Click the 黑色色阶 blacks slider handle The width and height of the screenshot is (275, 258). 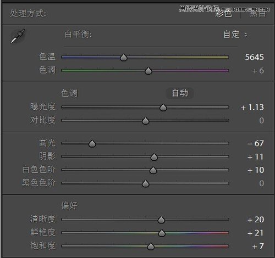146,183
